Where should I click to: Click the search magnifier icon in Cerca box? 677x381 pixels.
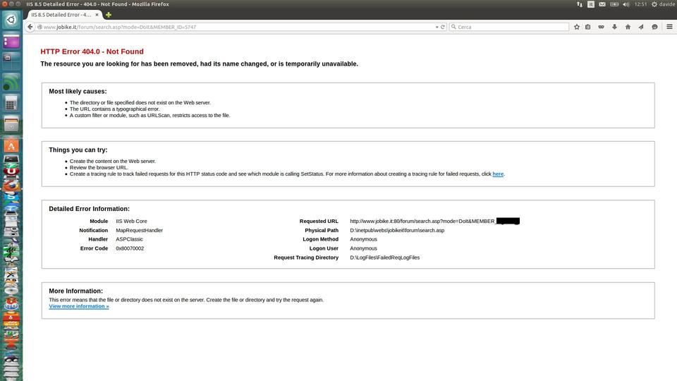(453, 27)
